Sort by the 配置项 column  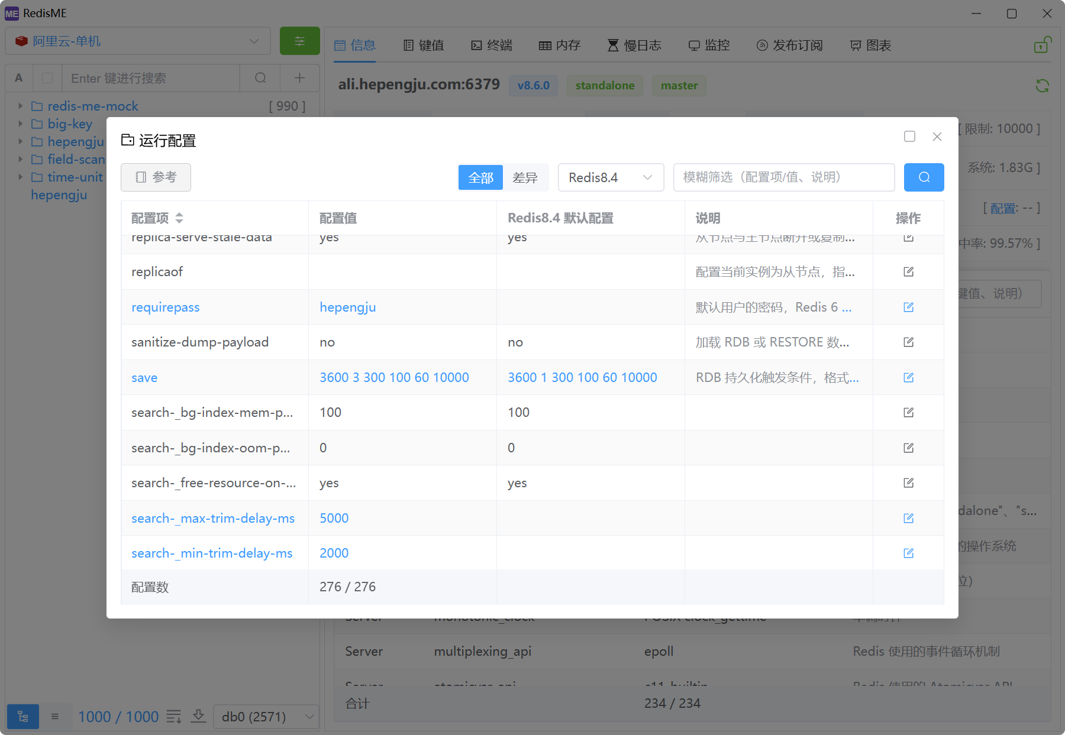[x=179, y=218]
